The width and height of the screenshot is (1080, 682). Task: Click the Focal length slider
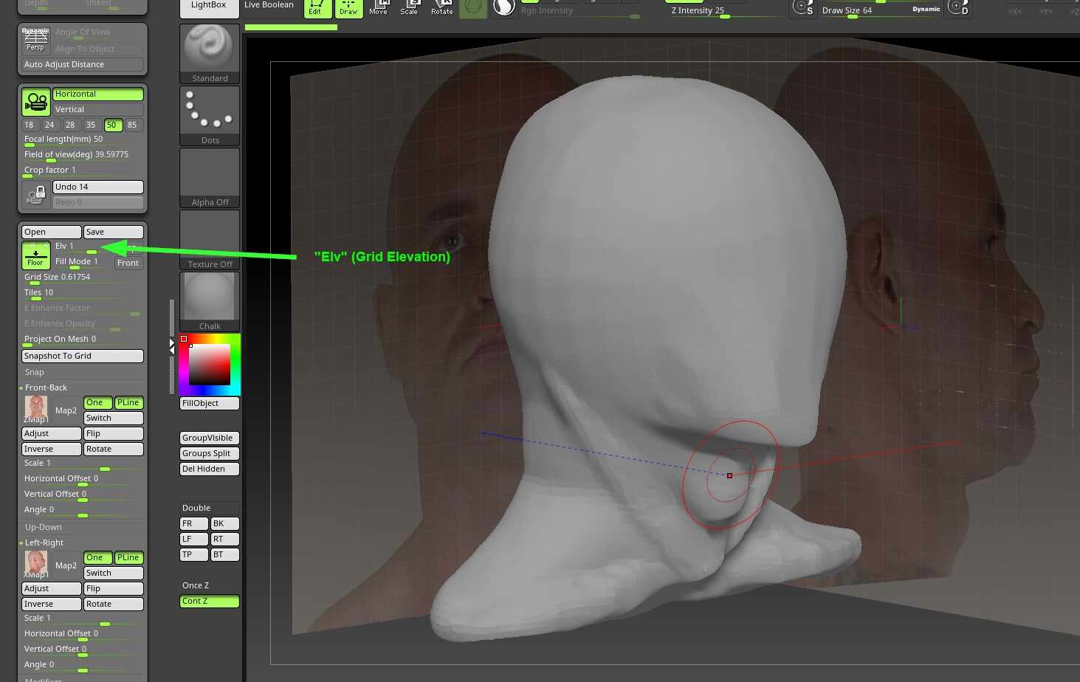click(x=83, y=140)
